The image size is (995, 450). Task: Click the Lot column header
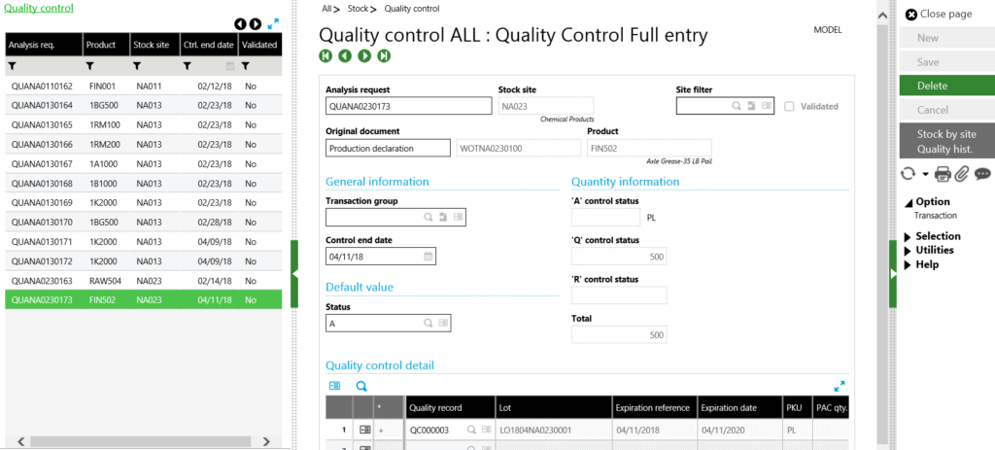(x=553, y=407)
